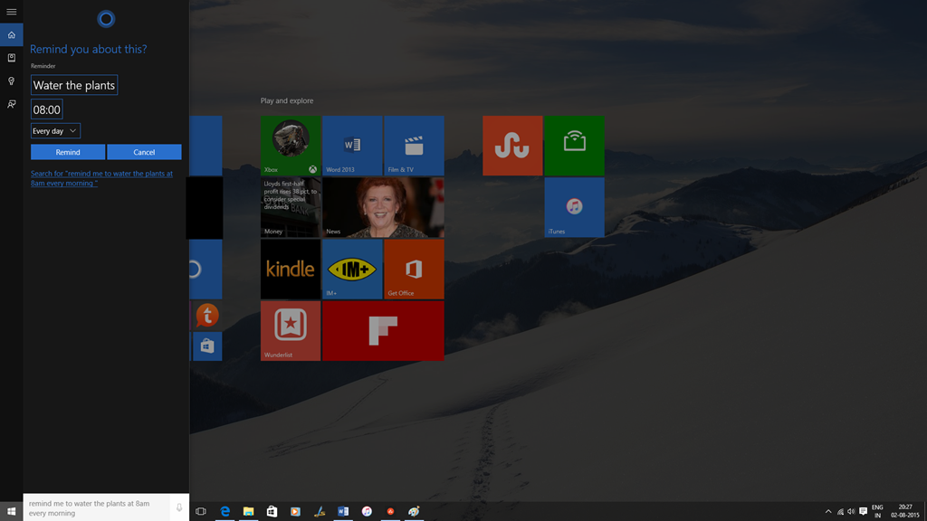Cancel the reminder
The image size is (927, 521).
click(144, 152)
